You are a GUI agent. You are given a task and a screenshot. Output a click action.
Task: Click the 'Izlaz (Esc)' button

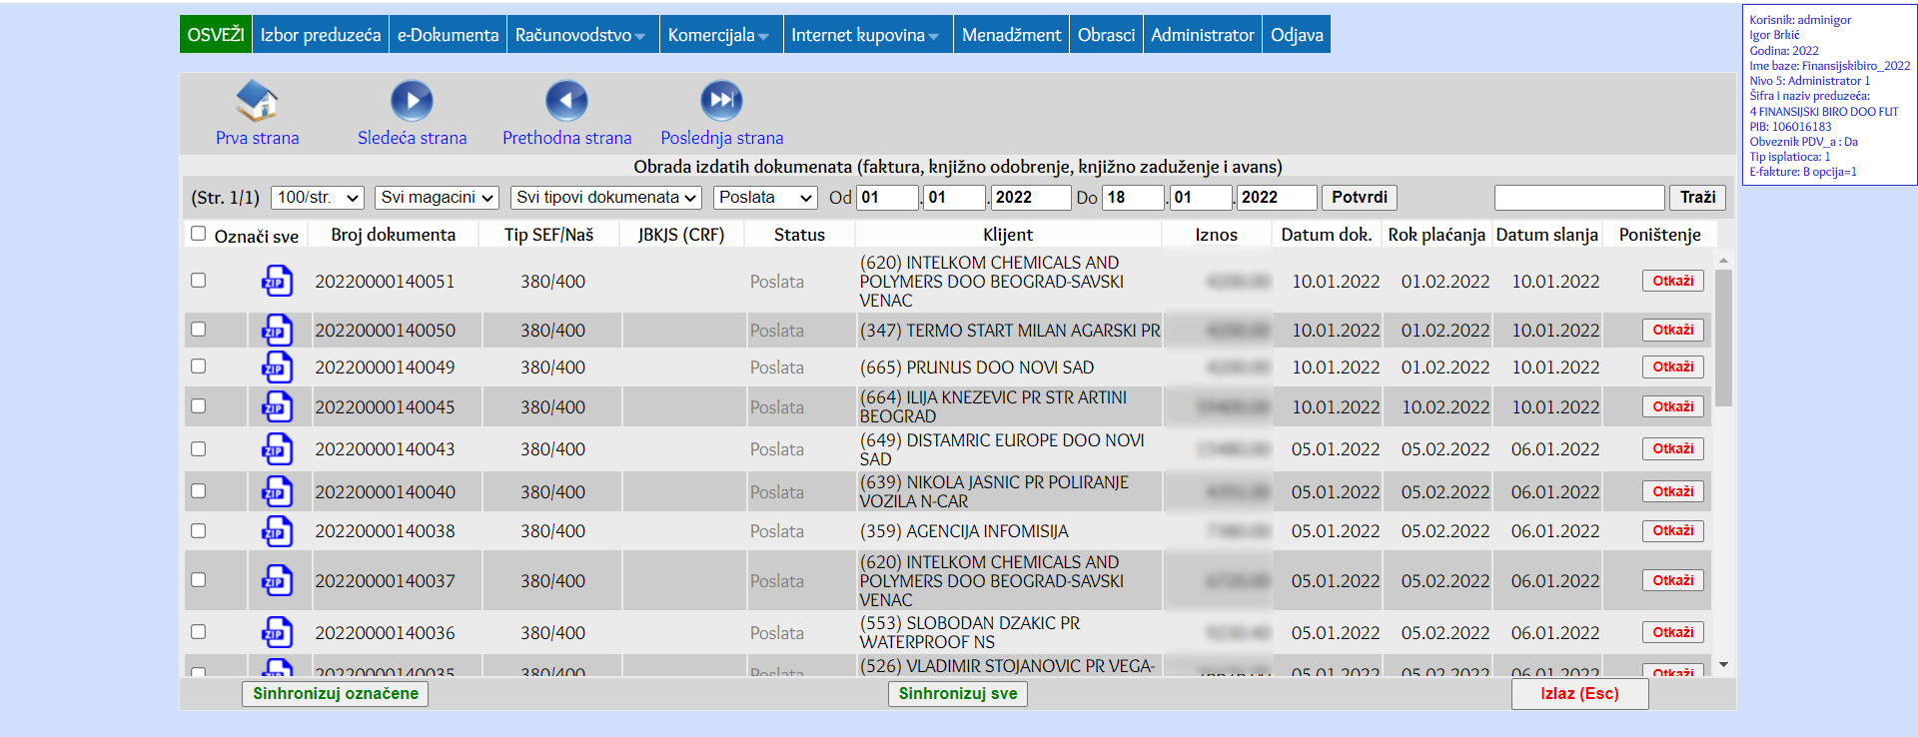click(1579, 694)
